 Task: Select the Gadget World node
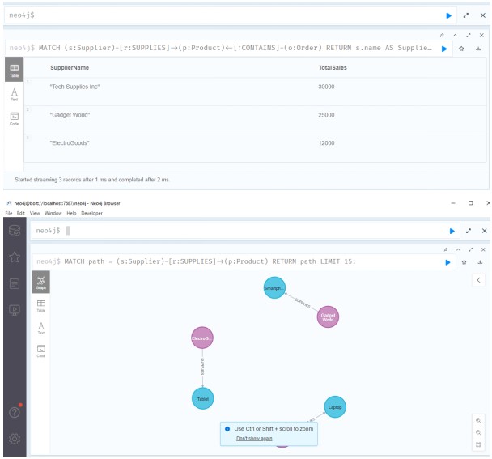(328, 317)
